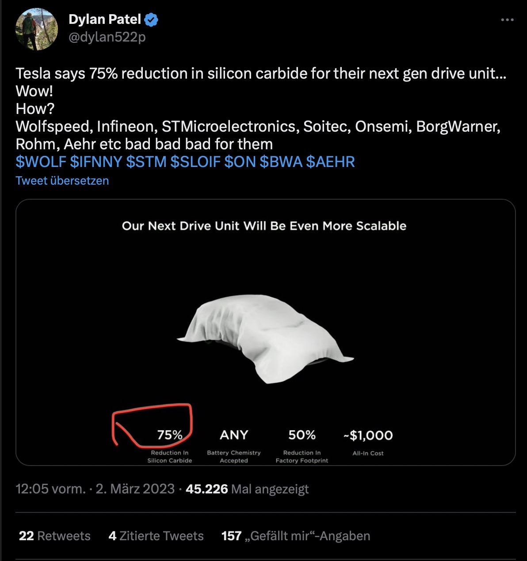The image size is (527, 561).
Task: Click the Tweet übersetzen translate link
Action: [62, 181]
